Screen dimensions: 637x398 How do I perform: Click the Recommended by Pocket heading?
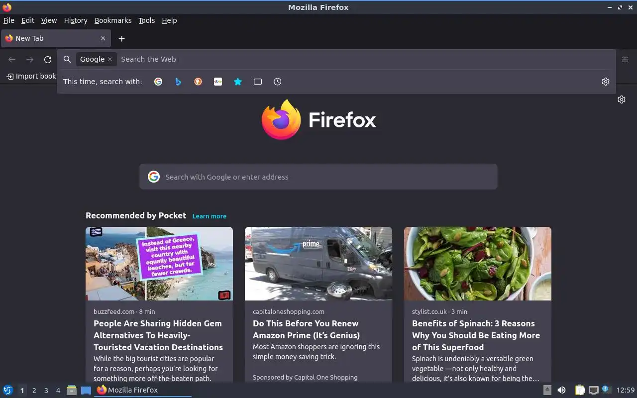click(x=136, y=215)
